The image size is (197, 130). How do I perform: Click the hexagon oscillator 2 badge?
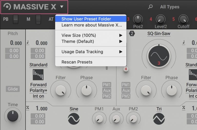point(132,33)
